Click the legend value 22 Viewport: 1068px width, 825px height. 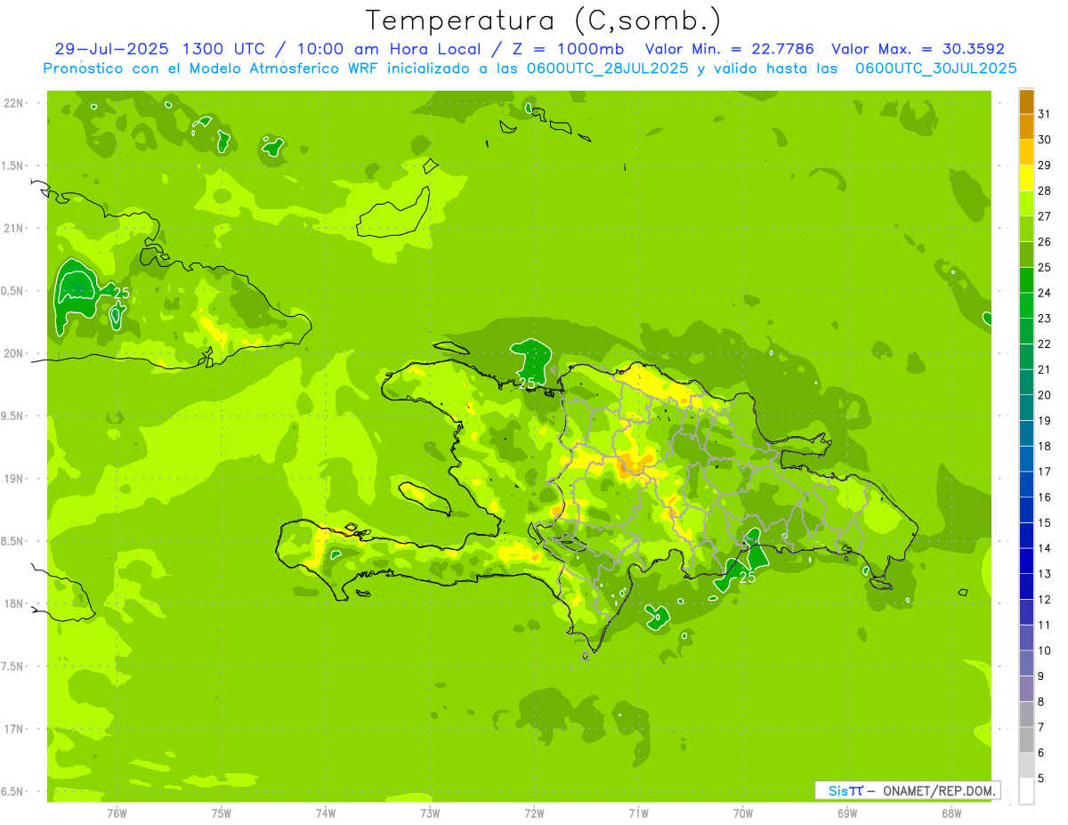pos(1044,344)
